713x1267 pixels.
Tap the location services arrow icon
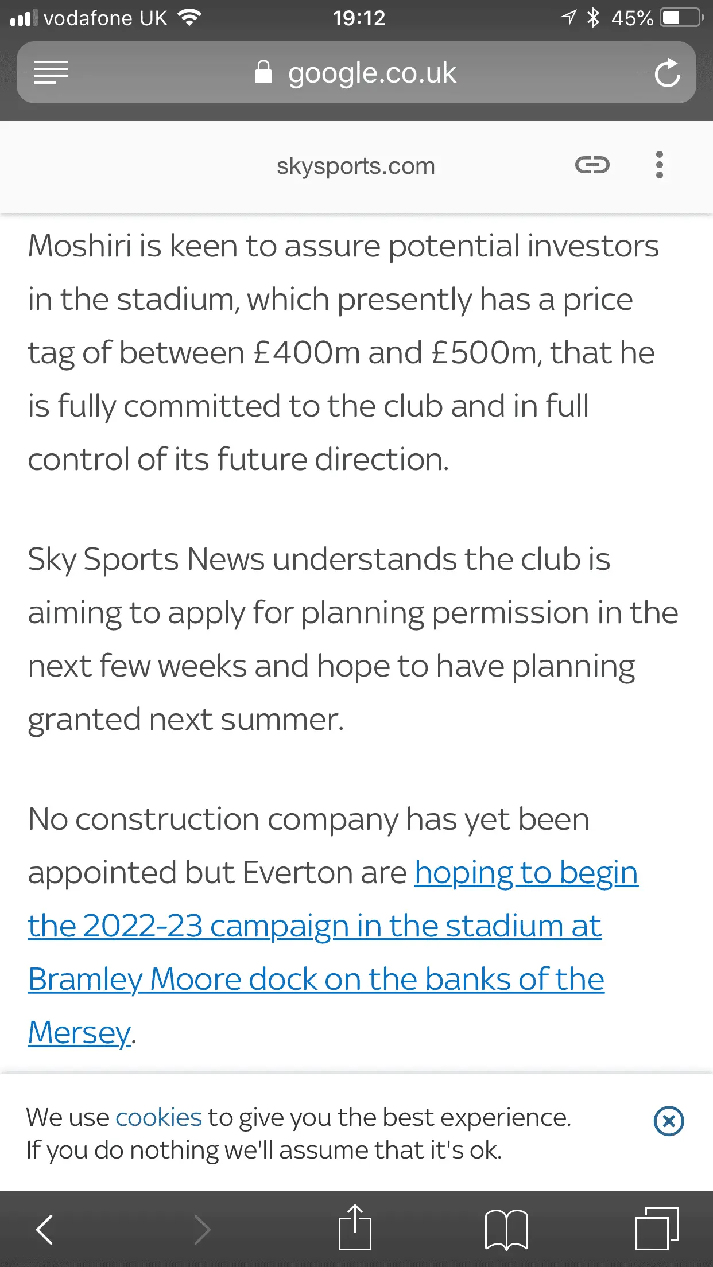[x=567, y=18]
